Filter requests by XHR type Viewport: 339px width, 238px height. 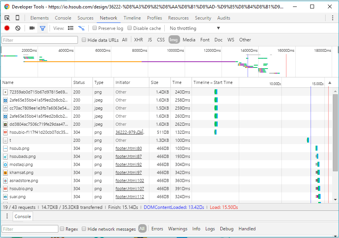(138, 40)
